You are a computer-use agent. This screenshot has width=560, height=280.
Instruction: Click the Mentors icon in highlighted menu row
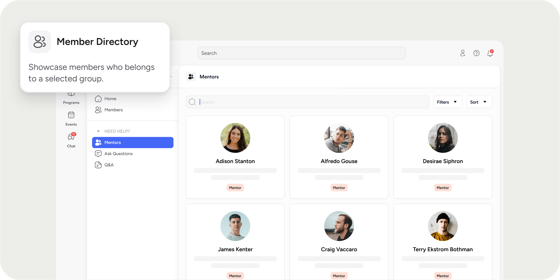point(98,142)
